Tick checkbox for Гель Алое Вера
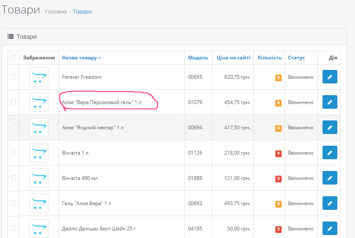Screen dimensions: 355x238 [13, 203]
